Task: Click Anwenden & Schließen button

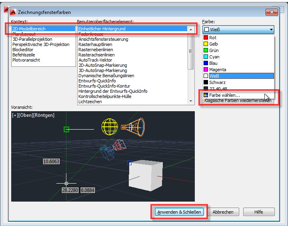Action: 179,212
